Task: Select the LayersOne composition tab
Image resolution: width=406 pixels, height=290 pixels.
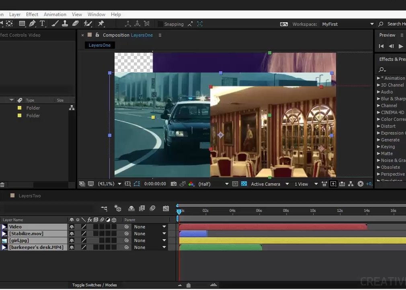Action: tap(100, 45)
